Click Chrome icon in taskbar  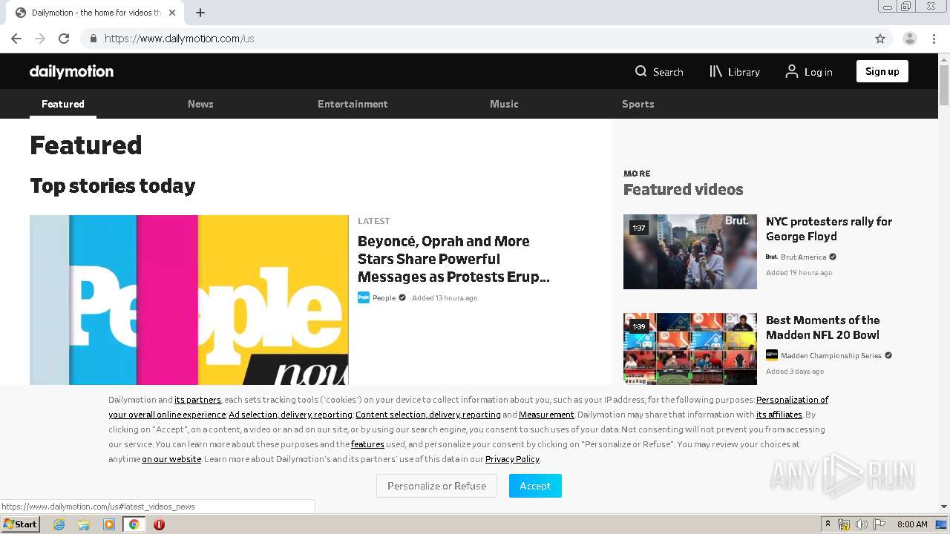coord(134,524)
